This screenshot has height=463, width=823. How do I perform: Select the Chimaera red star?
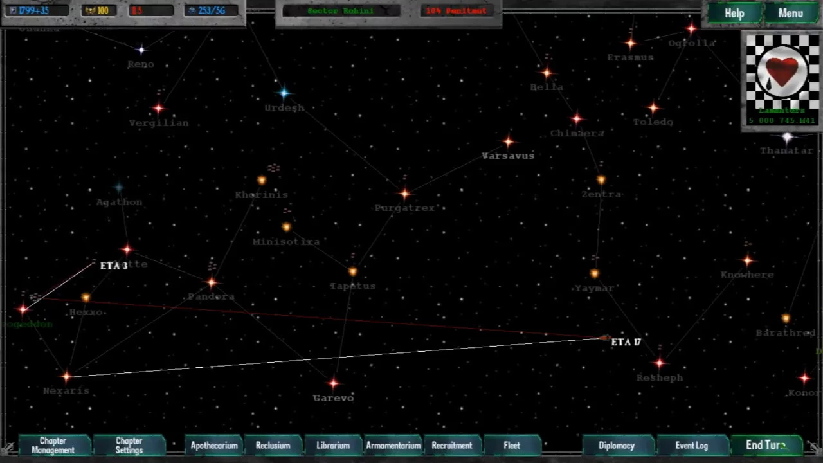(x=577, y=119)
